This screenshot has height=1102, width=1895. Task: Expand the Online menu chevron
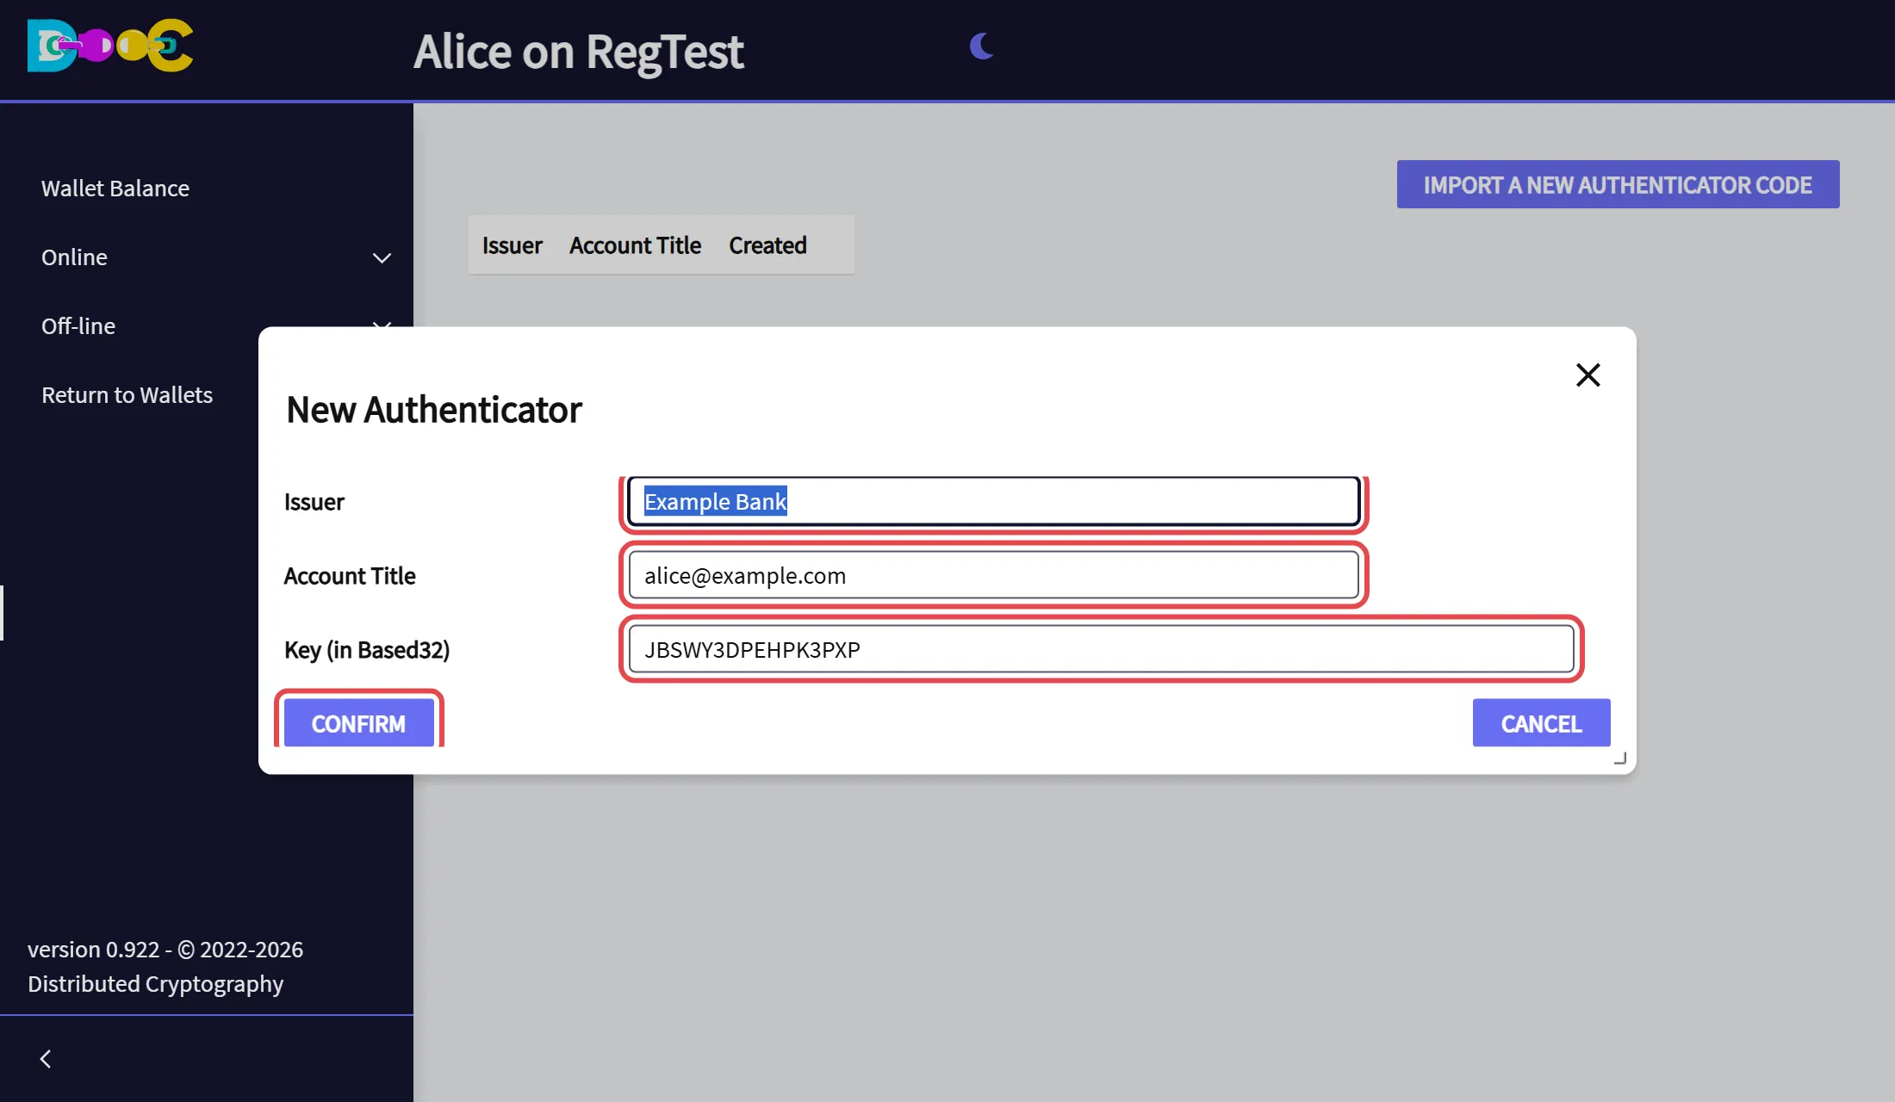pyautogui.click(x=382, y=258)
